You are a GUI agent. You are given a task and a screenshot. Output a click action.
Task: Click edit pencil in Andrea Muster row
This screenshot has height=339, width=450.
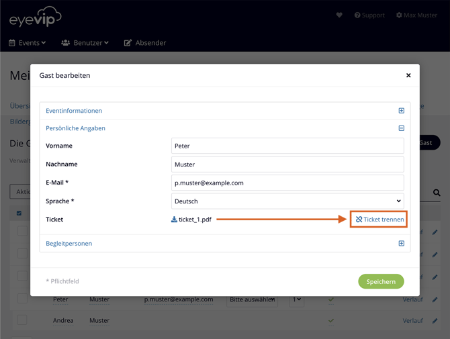435,321
